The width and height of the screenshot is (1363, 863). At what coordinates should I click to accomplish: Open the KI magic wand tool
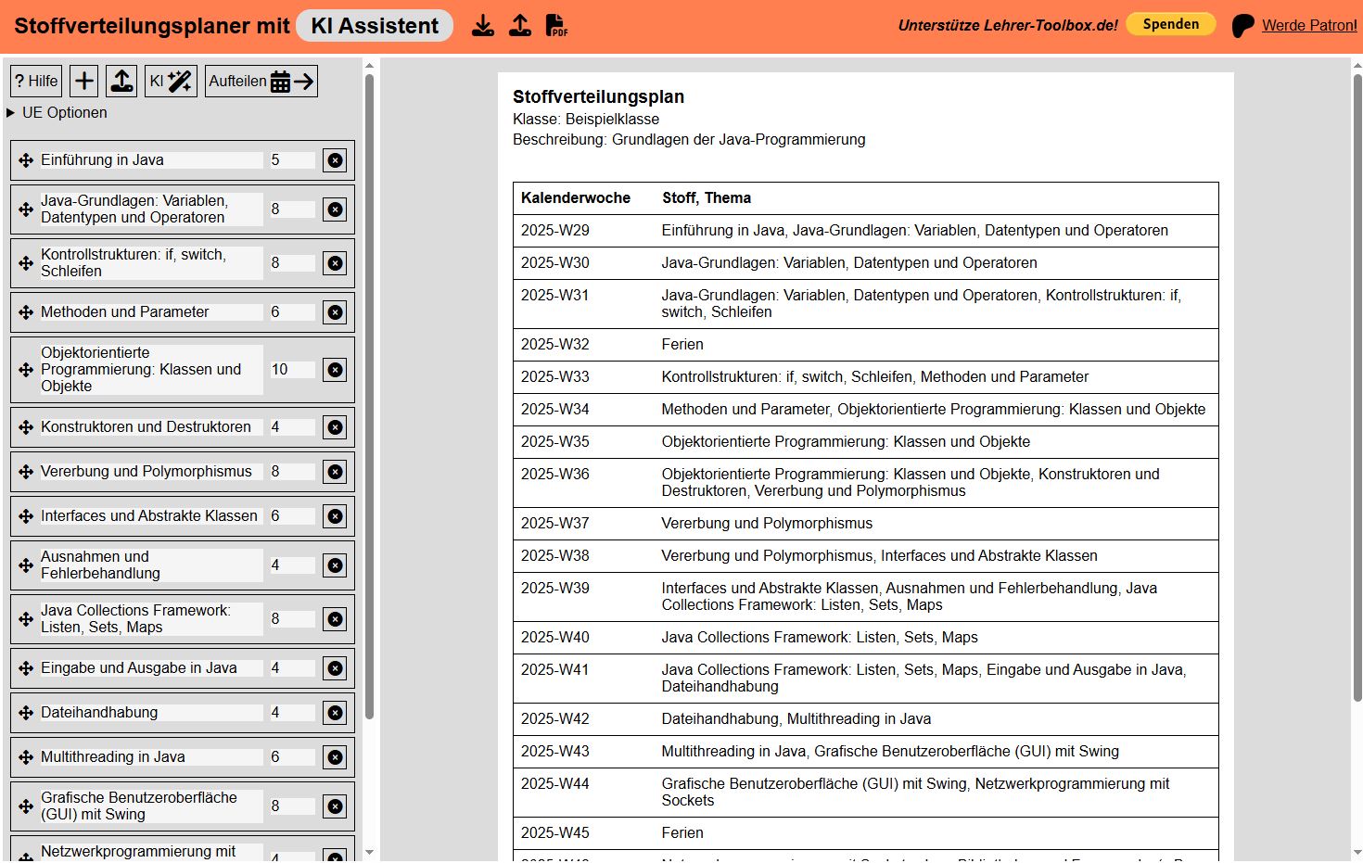[172, 82]
